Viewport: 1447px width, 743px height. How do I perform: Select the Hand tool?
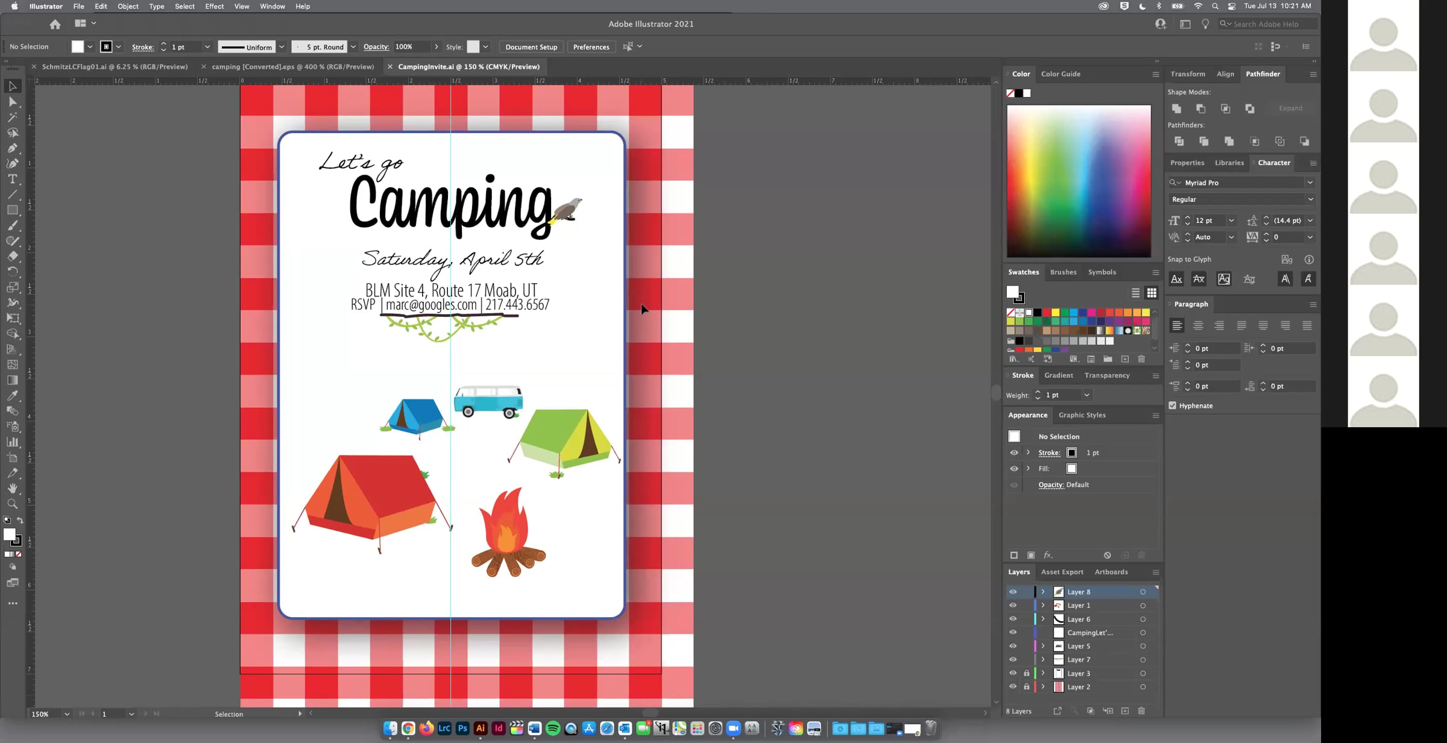point(12,488)
